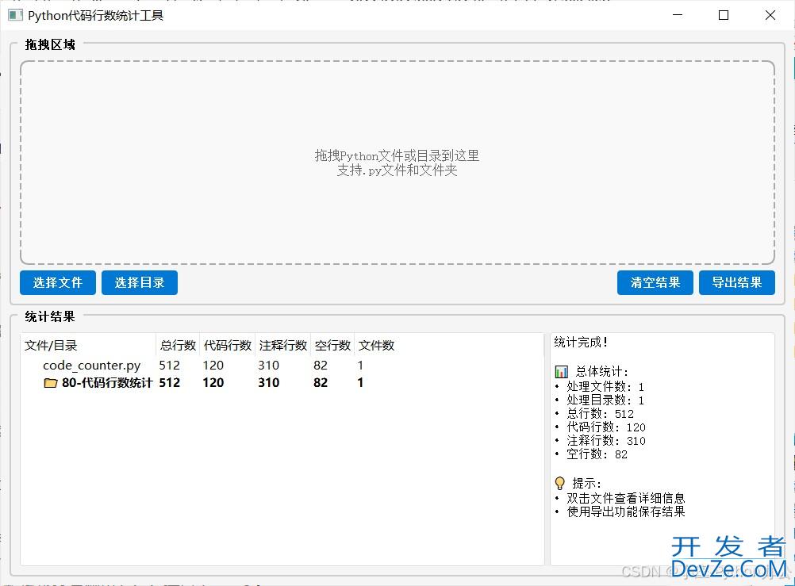Open the 选择目录 directory picker
795x586 pixels.
[x=140, y=282]
